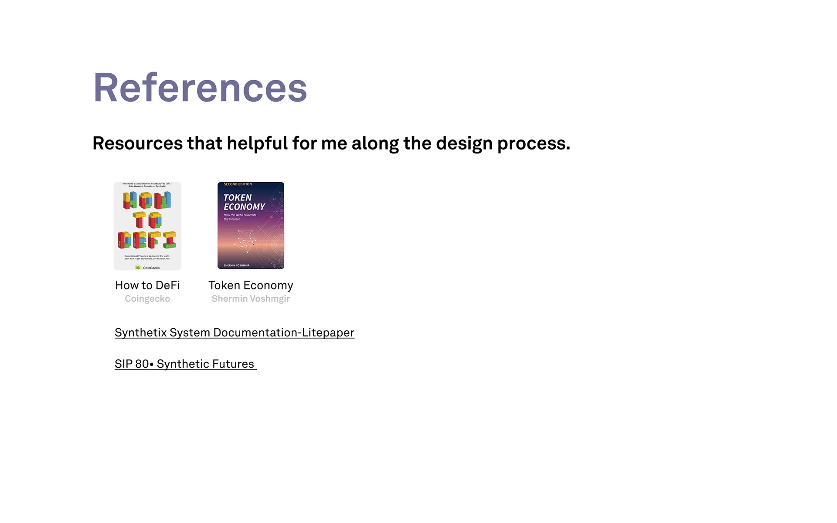The width and height of the screenshot is (837, 523).
Task: Click the 'Resources that helpful for me' subtitle
Action: (331, 143)
